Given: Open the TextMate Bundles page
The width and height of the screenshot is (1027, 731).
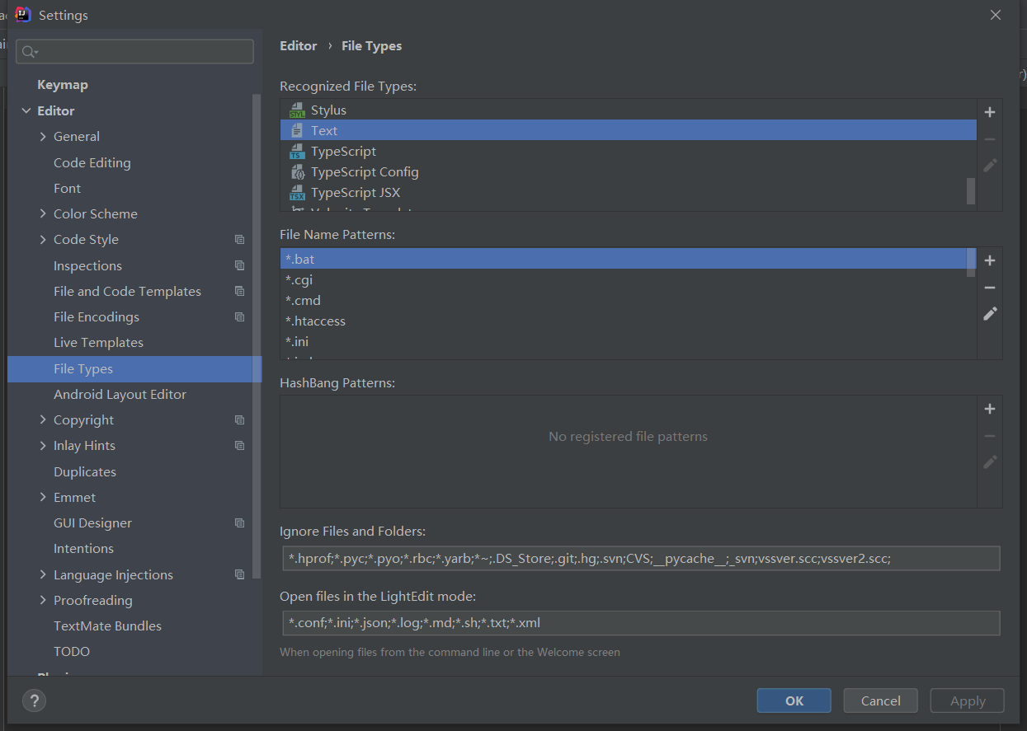Looking at the screenshot, I should pyautogui.click(x=107, y=626).
